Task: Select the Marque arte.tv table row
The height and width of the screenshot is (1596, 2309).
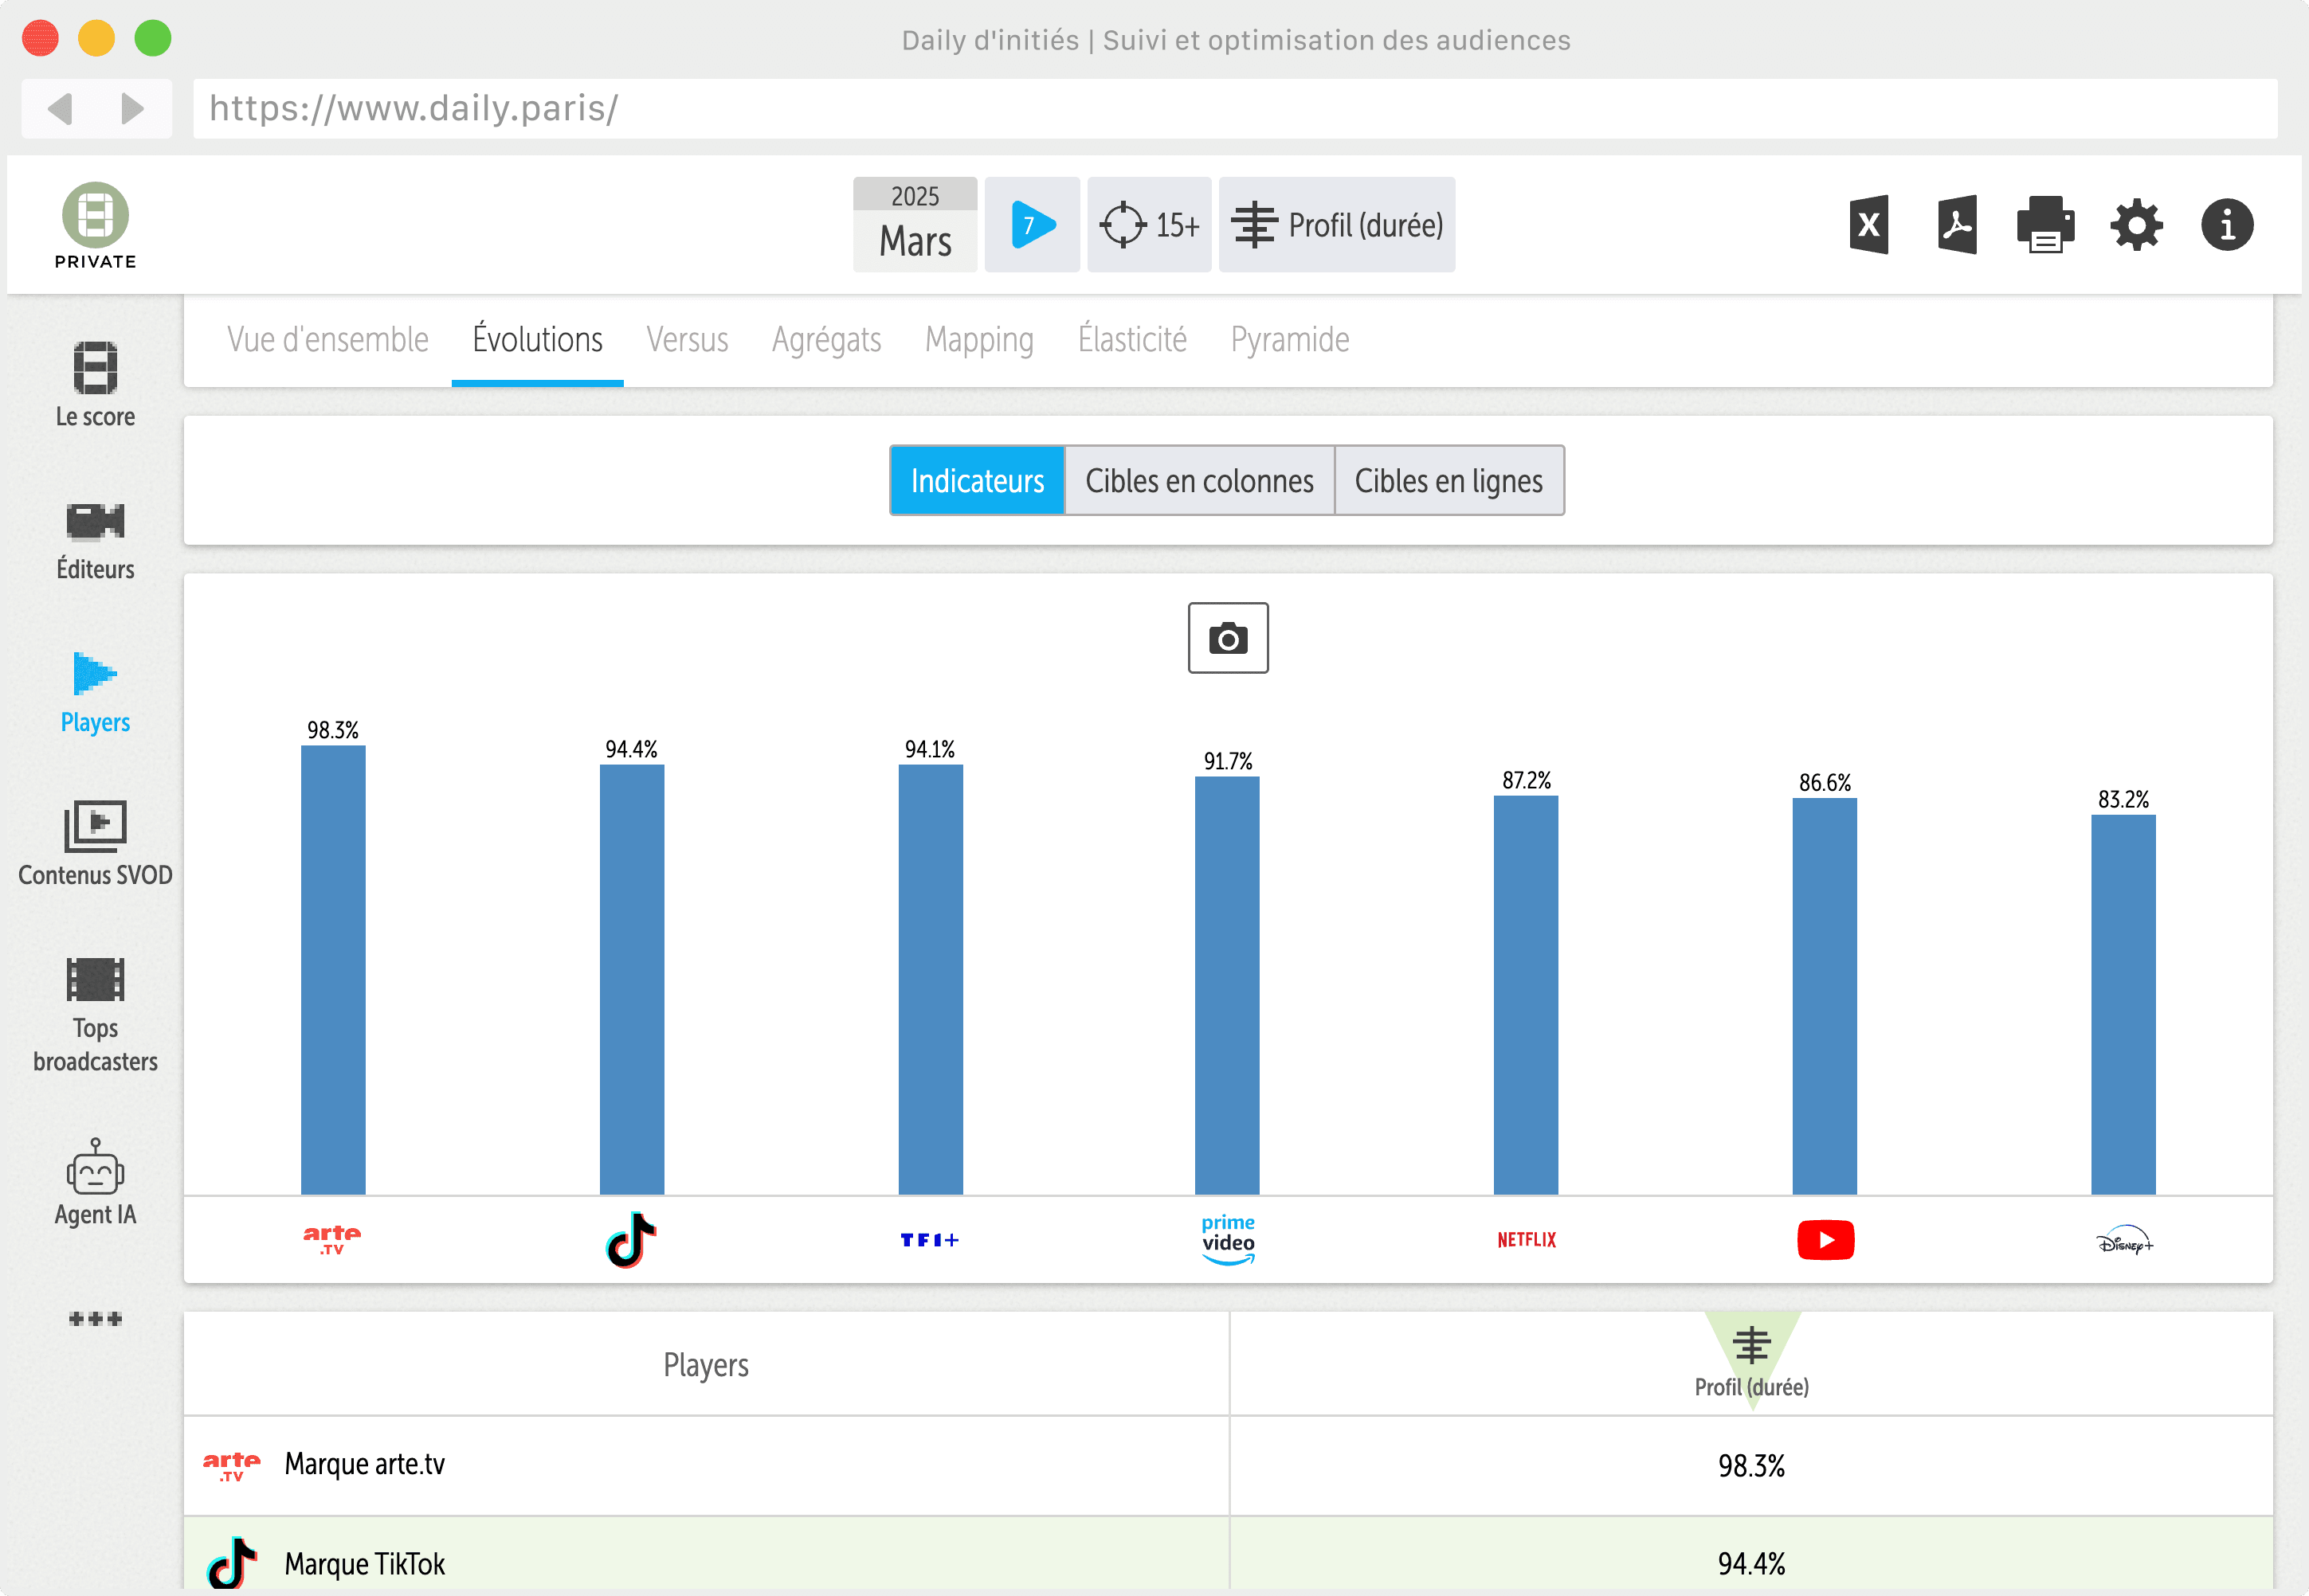Action: click(x=1228, y=1465)
